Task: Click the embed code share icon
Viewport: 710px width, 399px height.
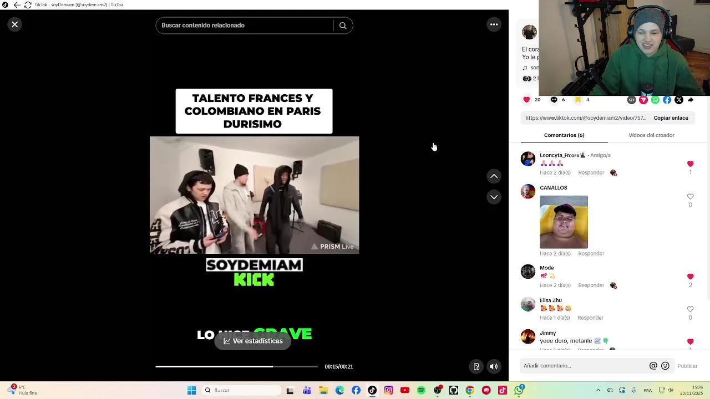Action: (631, 100)
